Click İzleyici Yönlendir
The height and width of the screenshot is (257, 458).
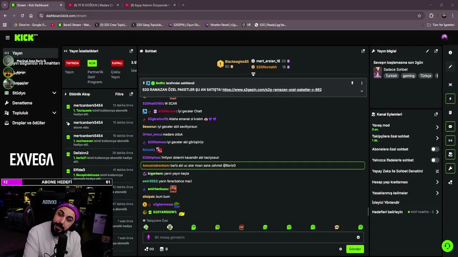[x=386, y=202]
